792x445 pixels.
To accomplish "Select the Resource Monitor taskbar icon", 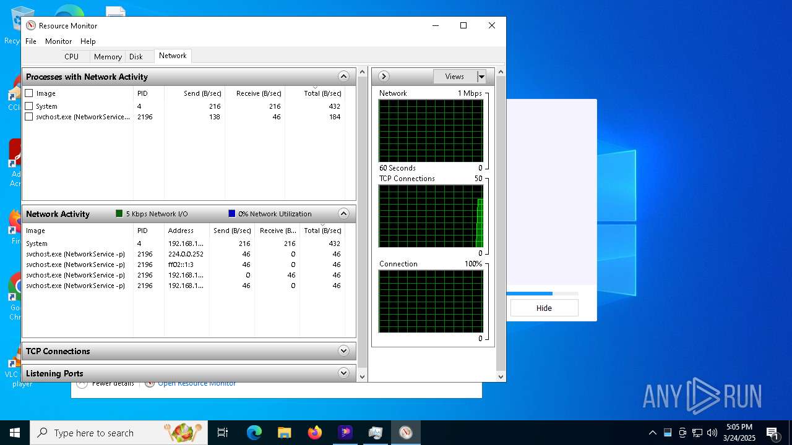I will coord(406,433).
